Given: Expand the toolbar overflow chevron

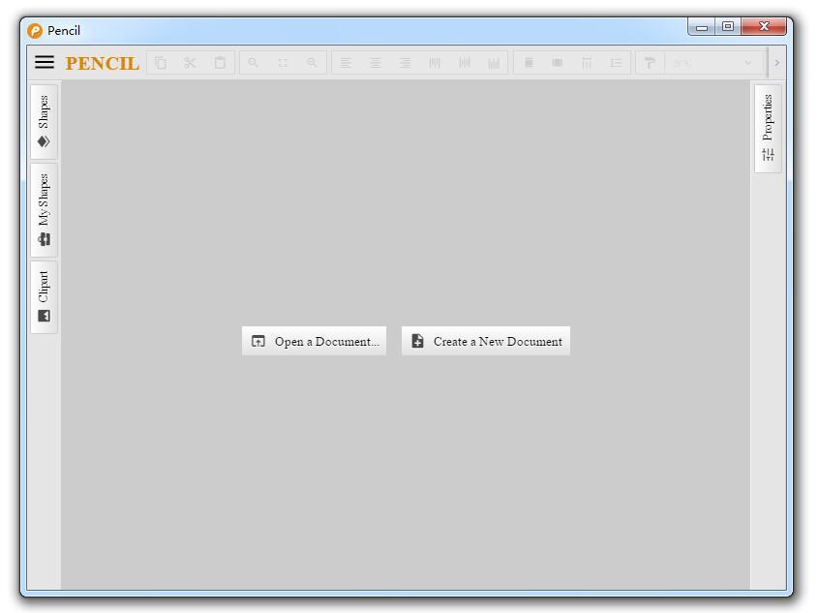Looking at the screenshot, I should [x=776, y=63].
